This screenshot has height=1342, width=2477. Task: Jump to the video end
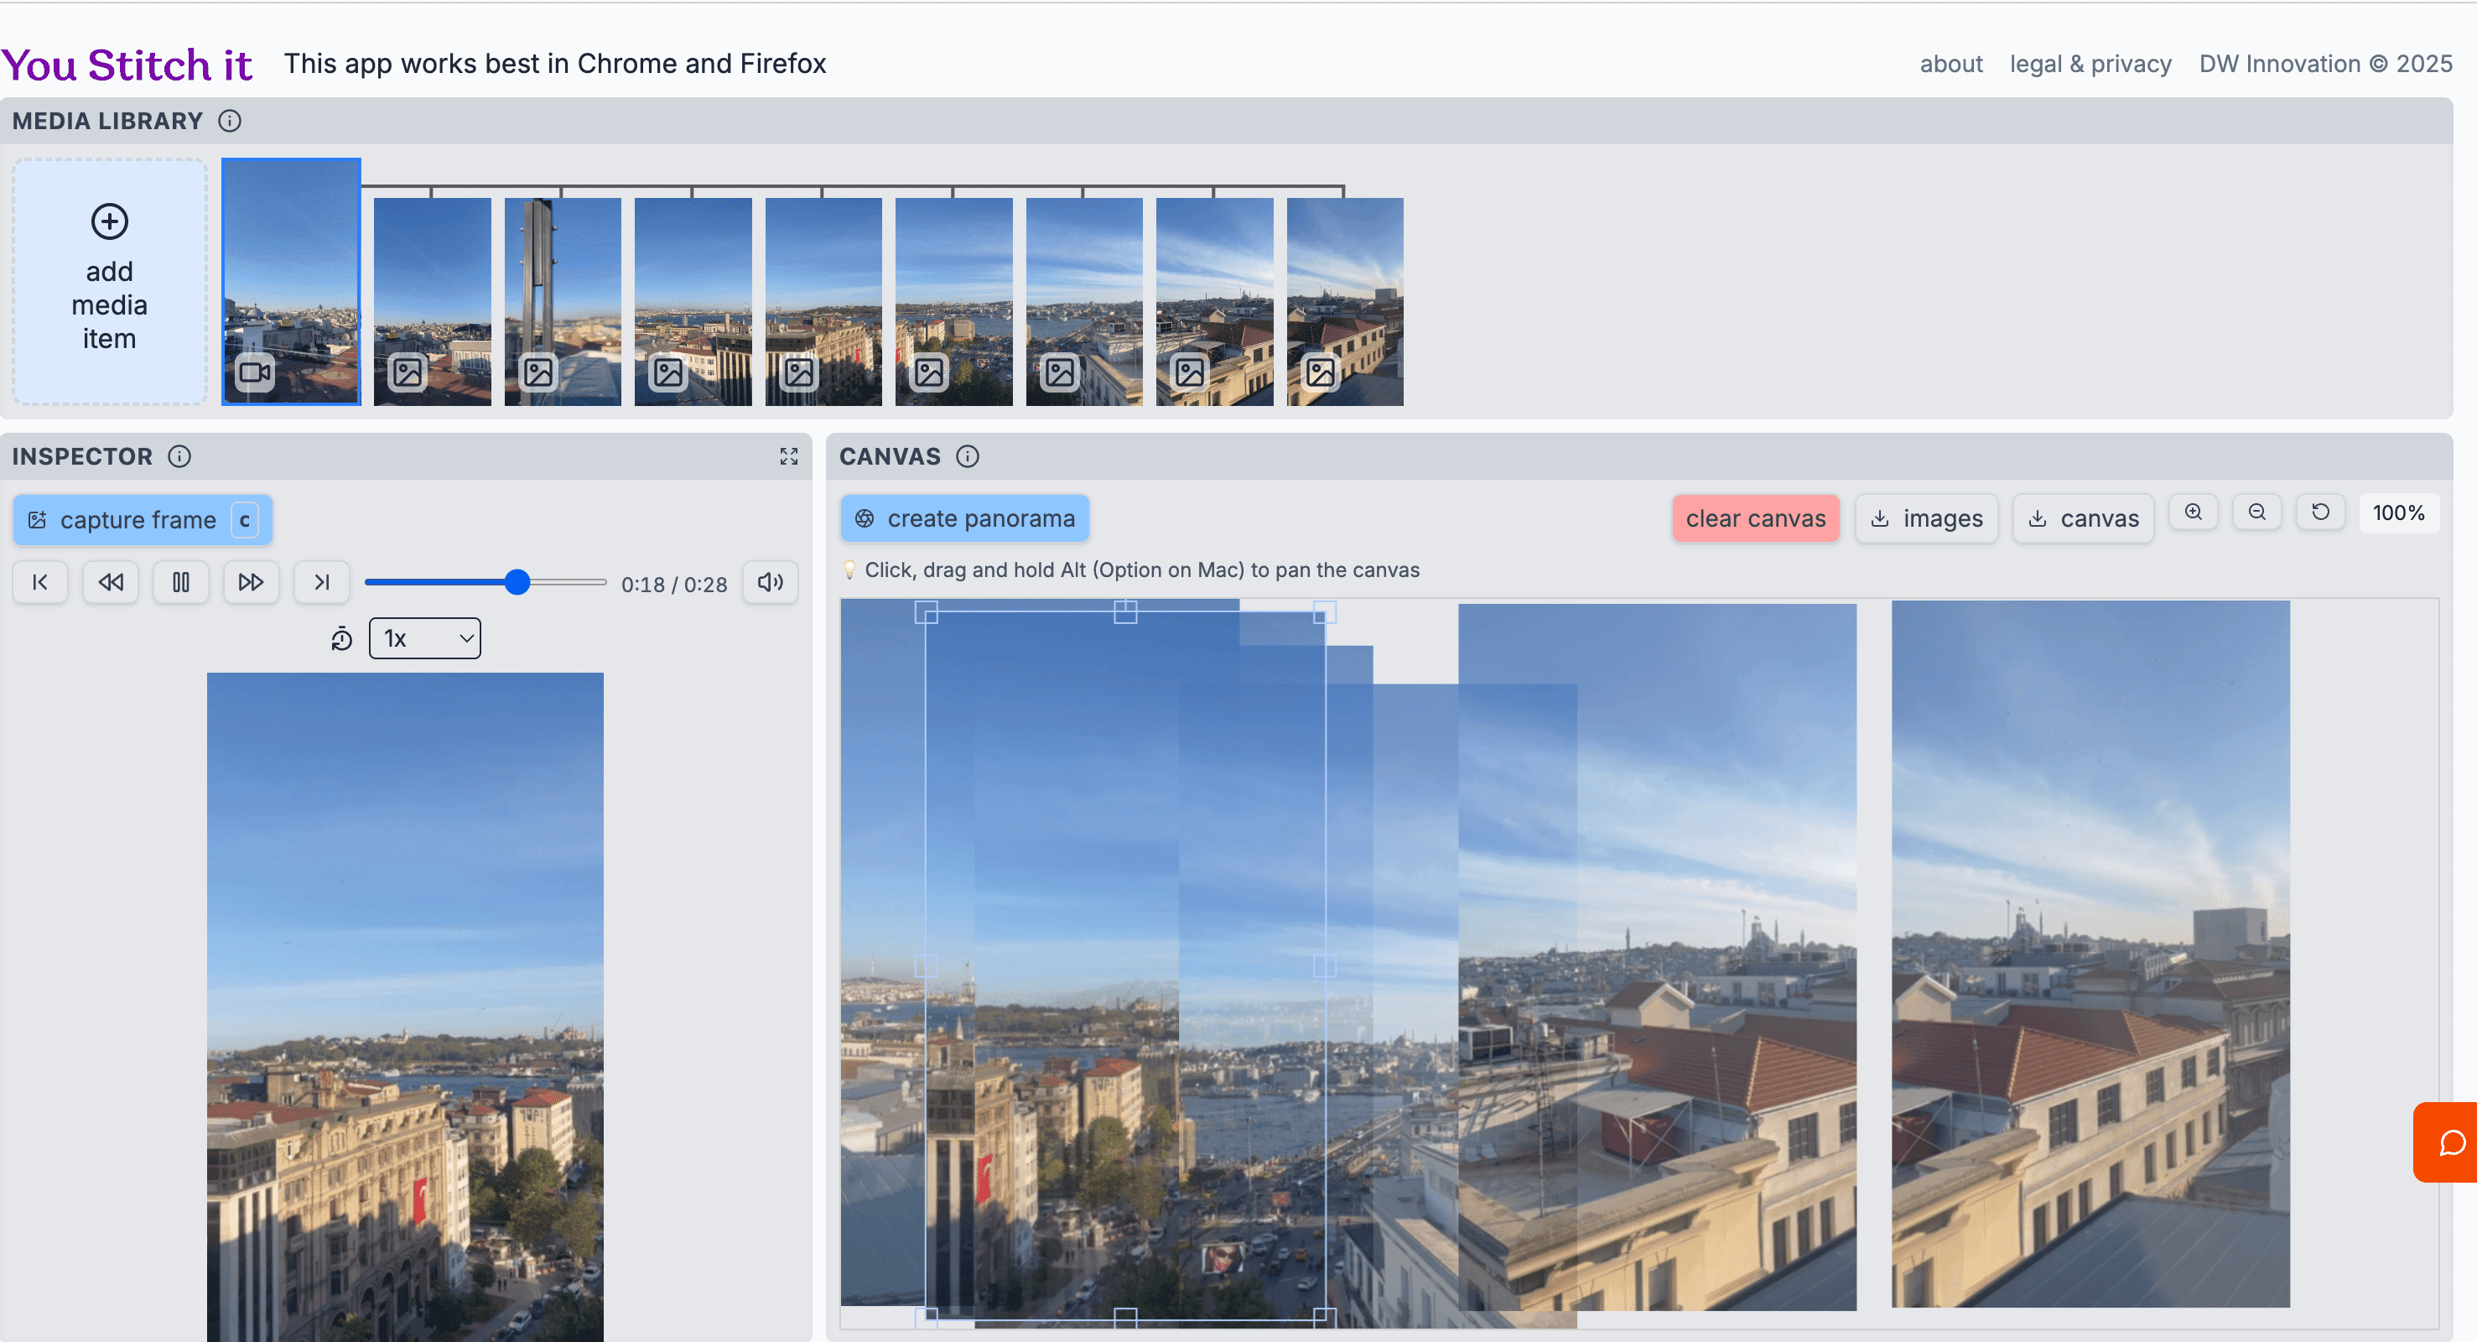322,583
